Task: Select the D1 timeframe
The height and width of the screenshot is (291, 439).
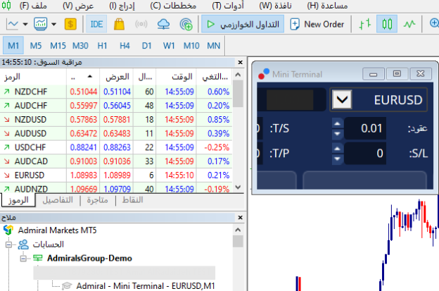Action: click(146, 45)
